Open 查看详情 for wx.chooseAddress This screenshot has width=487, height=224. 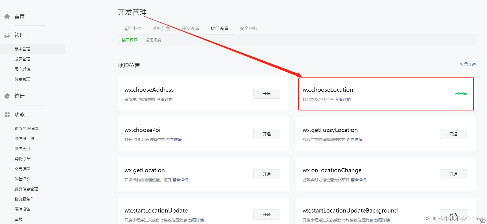pyautogui.click(x=165, y=99)
